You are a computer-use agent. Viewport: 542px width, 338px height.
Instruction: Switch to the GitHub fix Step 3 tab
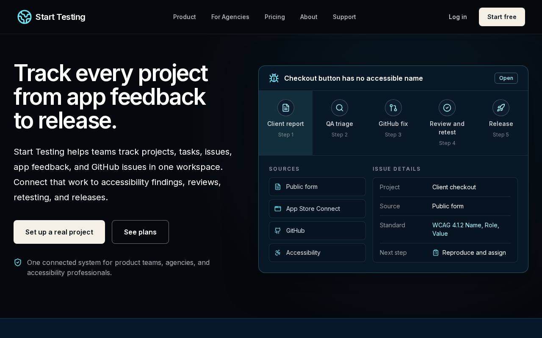pos(393,123)
